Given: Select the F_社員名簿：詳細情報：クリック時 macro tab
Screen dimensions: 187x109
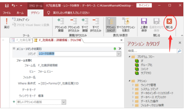Looking at the screenshot, I should coord(58,40).
